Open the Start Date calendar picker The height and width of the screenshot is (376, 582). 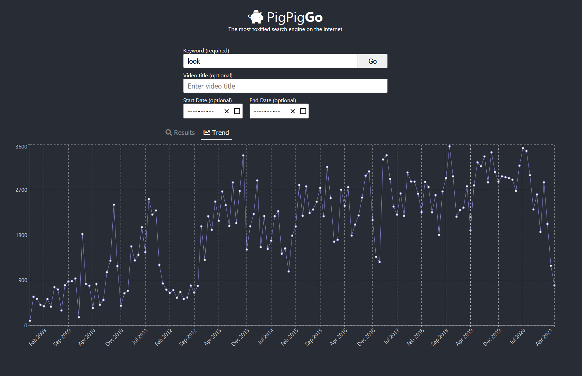237,111
